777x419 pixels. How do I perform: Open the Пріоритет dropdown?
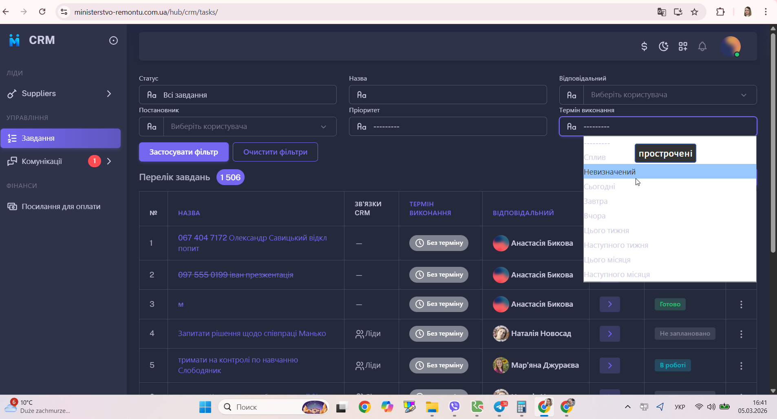(448, 127)
